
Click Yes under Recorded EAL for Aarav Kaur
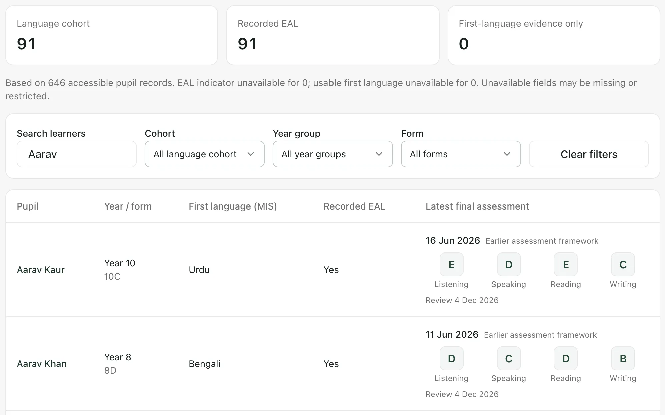pos(331,270)
